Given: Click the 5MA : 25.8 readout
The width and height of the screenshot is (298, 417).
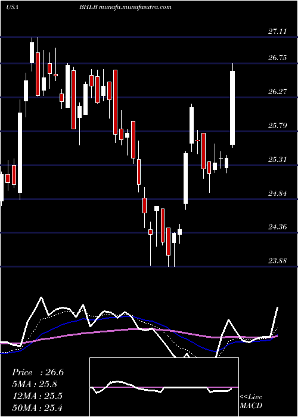Looking at the screenshot, I should tap(35, 384).
